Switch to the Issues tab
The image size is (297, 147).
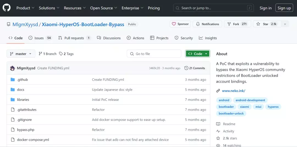click(40, 38)
